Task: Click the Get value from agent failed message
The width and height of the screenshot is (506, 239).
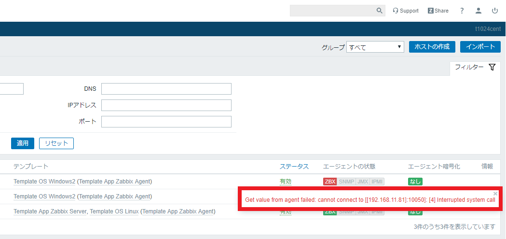Action: coord(370,200)
